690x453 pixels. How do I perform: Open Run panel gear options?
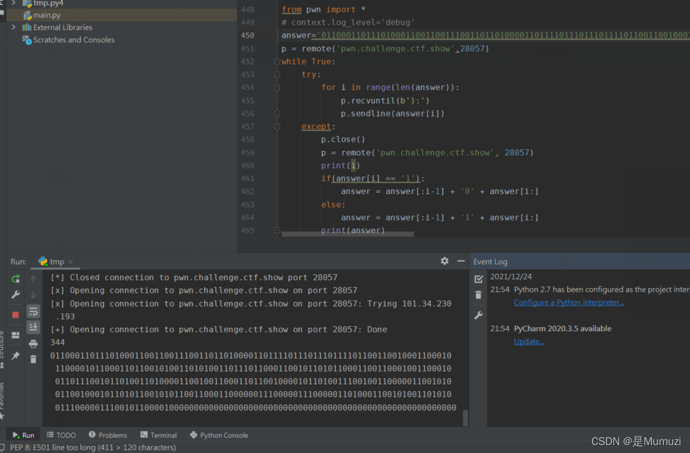click(444, 261)
